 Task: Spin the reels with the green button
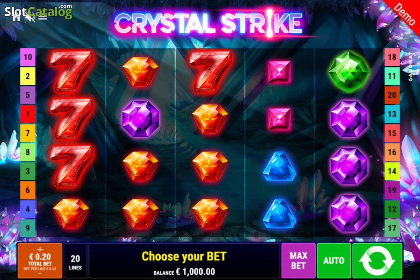[x=377, y=260]
